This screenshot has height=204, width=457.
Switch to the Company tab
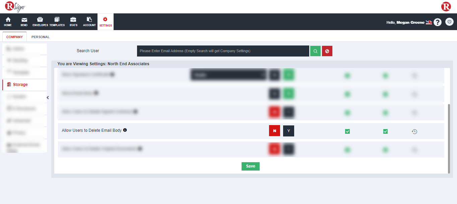point(14,37)
